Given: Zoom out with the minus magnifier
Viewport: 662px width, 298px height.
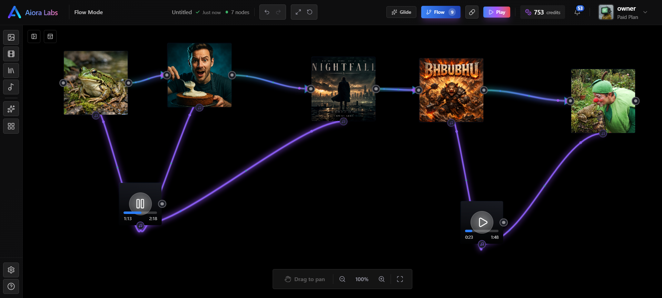Looking at the screenshot, I should click(x=342, y=279).
